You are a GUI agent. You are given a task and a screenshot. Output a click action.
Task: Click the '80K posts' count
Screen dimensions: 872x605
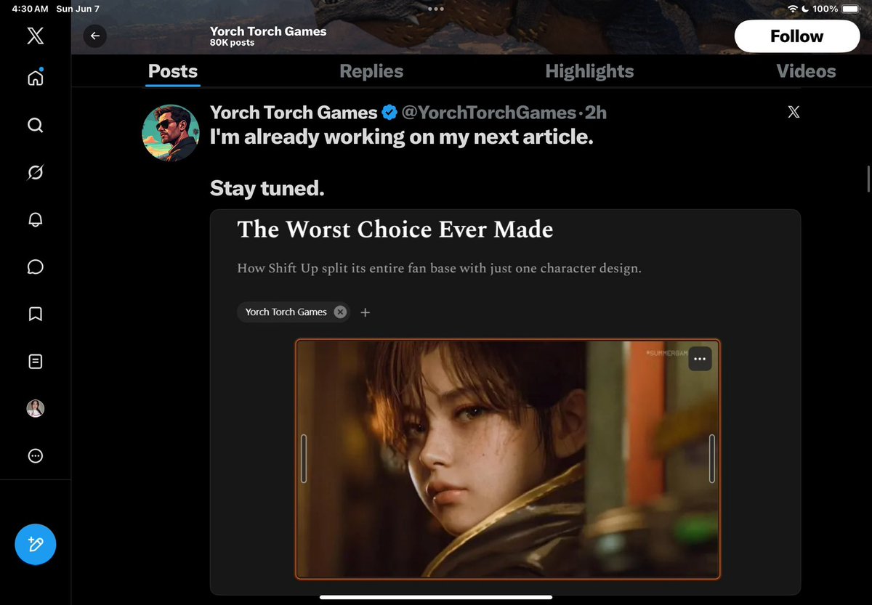(232, 43)
